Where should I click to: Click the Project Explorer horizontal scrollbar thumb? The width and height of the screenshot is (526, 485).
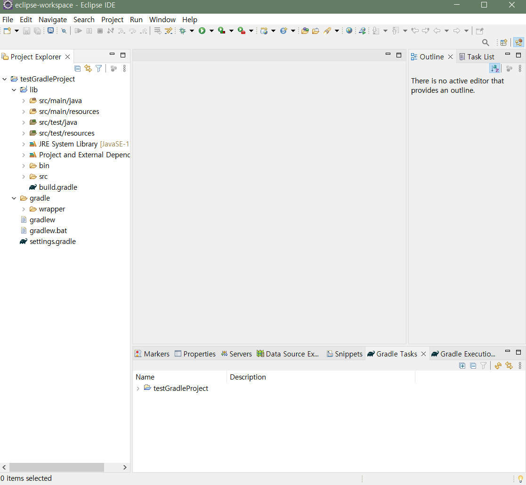[x=57, y=468]
